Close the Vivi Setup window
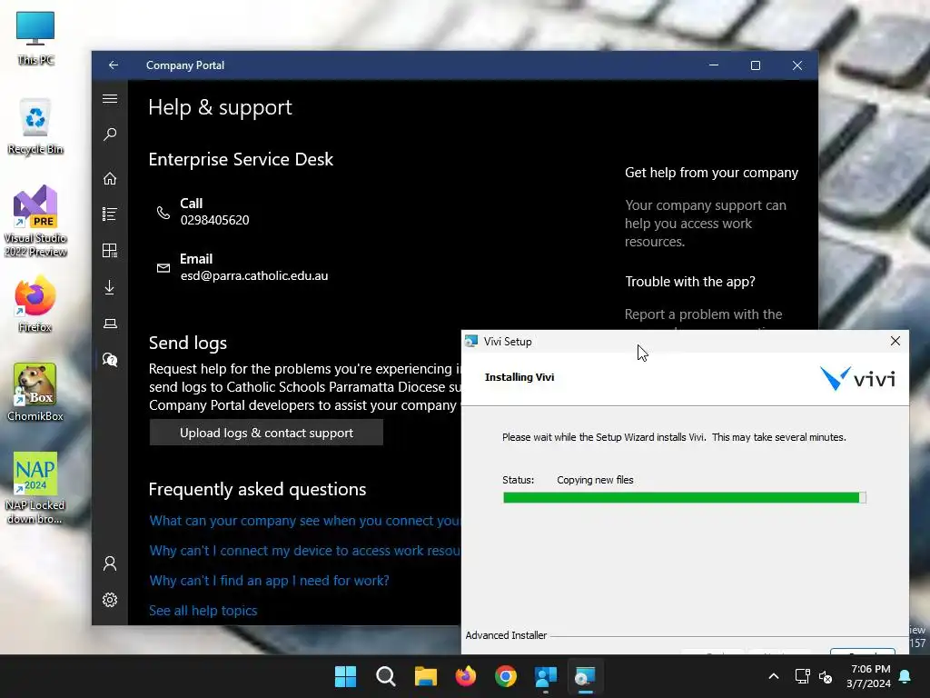This screenshot has width=930, height=698. 895,342
